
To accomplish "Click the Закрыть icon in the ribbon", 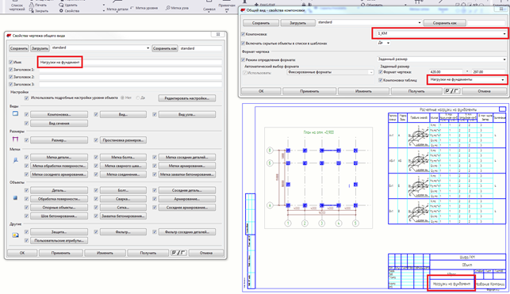I will 32,10.
